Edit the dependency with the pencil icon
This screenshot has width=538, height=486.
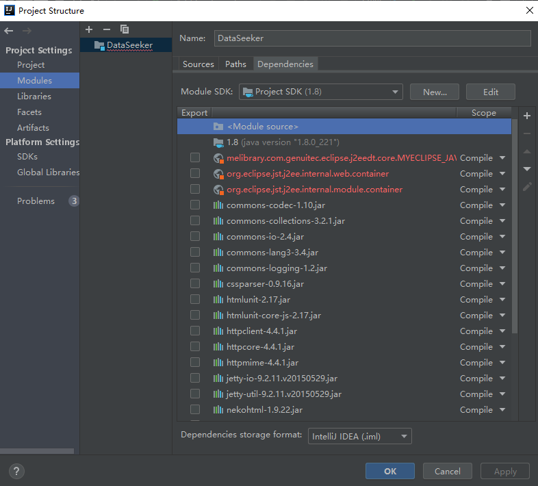coord(527,187)
